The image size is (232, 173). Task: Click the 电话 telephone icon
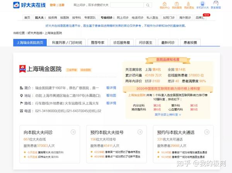pos(21,111)
